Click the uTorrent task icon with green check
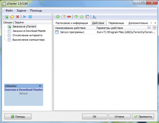The image size is (159, 123). pos(9,27)
